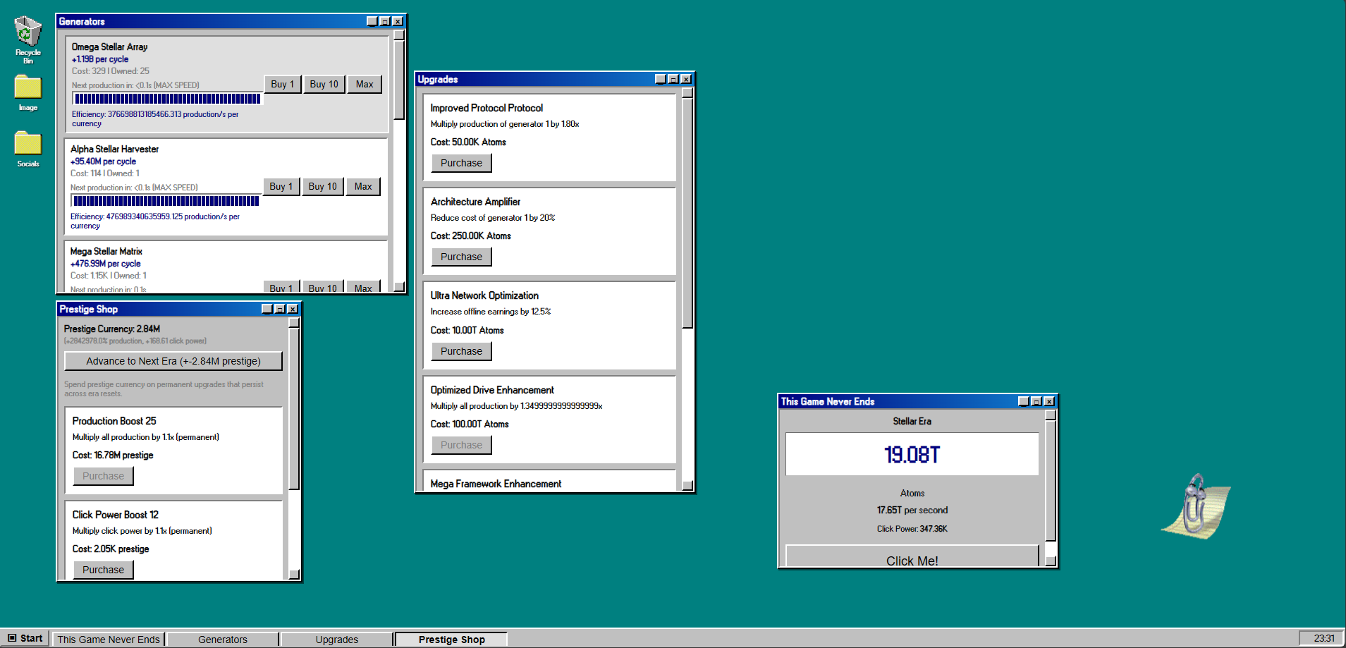
Task: Click the game window scrollbar up arrow
Action: (1051, 415)
